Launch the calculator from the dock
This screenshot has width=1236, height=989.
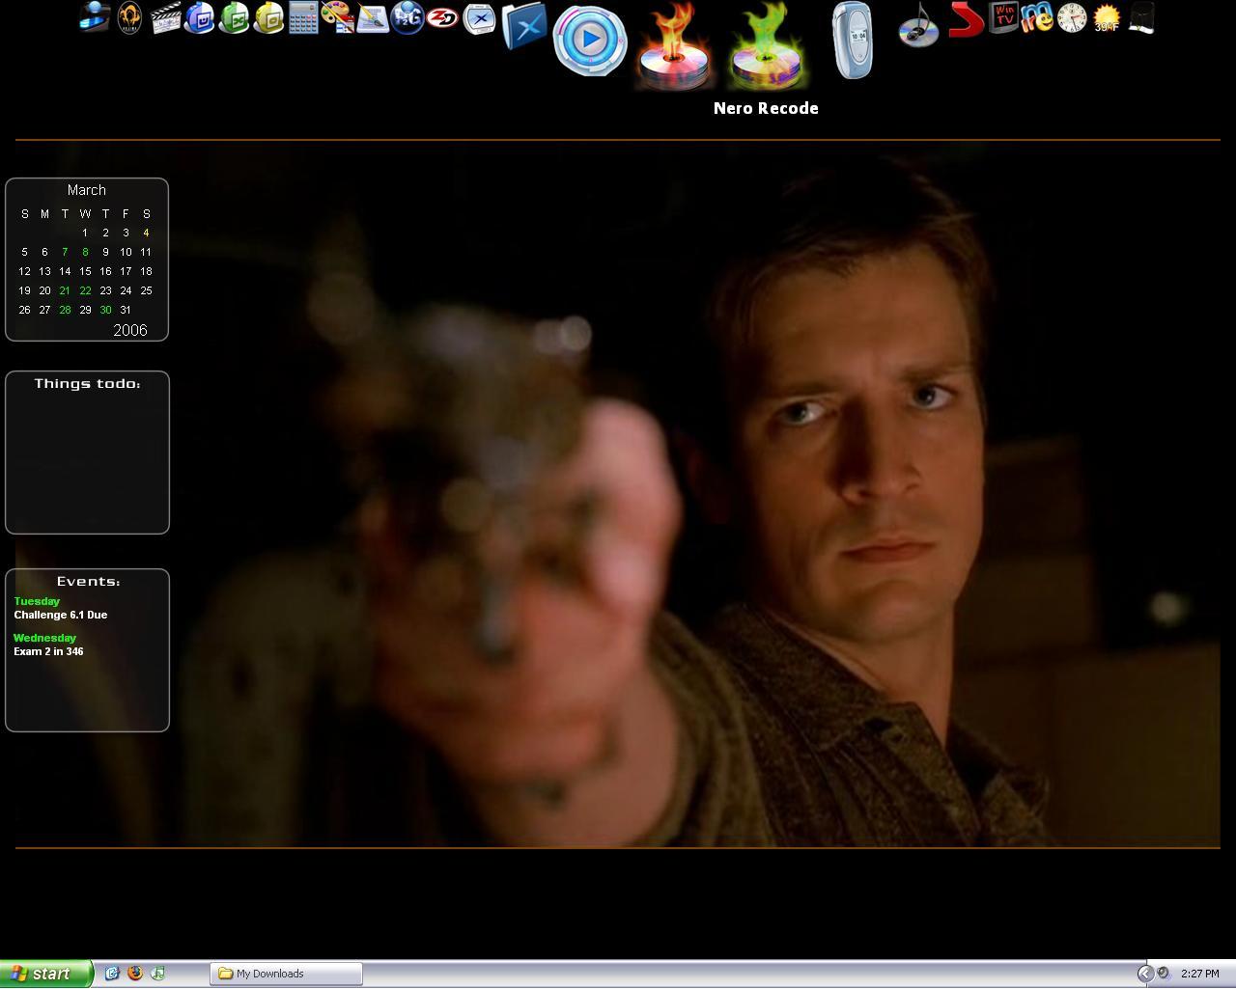(303, 17)
